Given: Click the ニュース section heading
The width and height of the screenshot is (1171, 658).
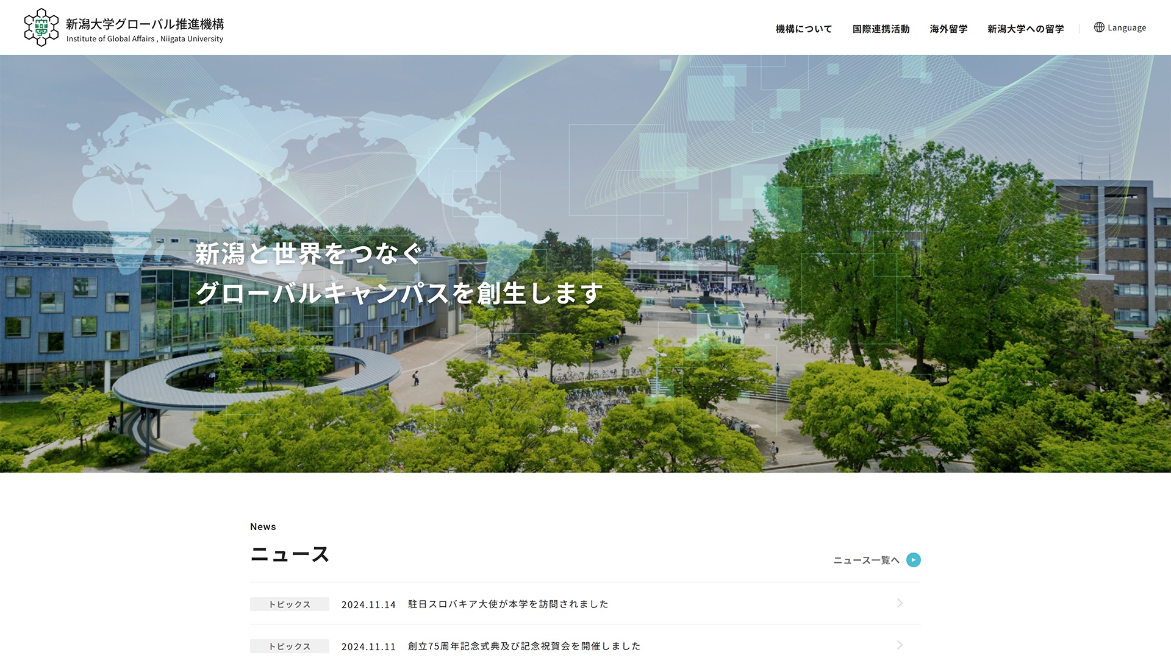Looking at the screenshot, I should [x=290, y=554].
